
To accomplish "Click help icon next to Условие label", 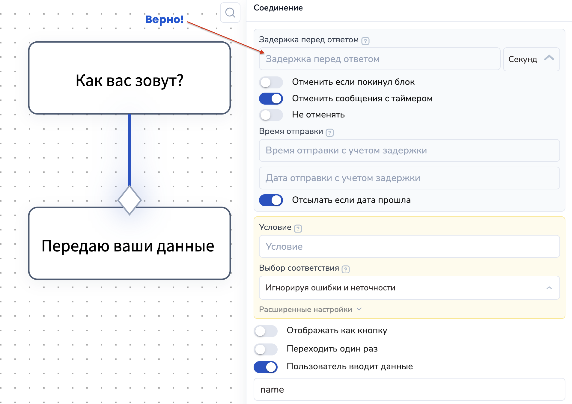I will point(298,228).
